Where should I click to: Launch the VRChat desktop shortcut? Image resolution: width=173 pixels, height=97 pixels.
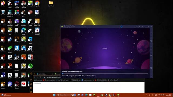click(10, 58)
